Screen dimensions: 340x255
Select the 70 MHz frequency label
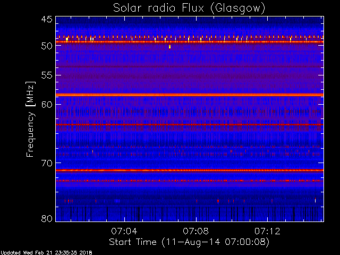point(47,163)
